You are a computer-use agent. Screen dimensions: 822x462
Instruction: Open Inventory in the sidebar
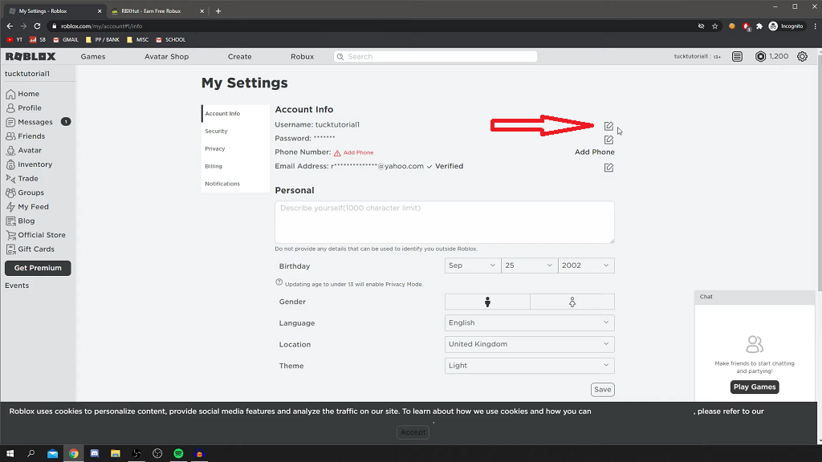click(29, 164)
